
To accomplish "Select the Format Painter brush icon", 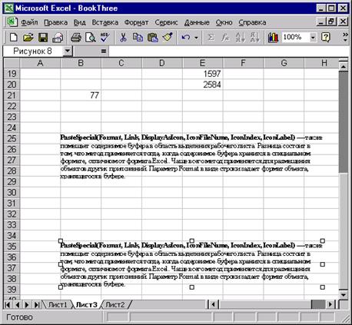I will pyautogui.click(x=168, y=38).
